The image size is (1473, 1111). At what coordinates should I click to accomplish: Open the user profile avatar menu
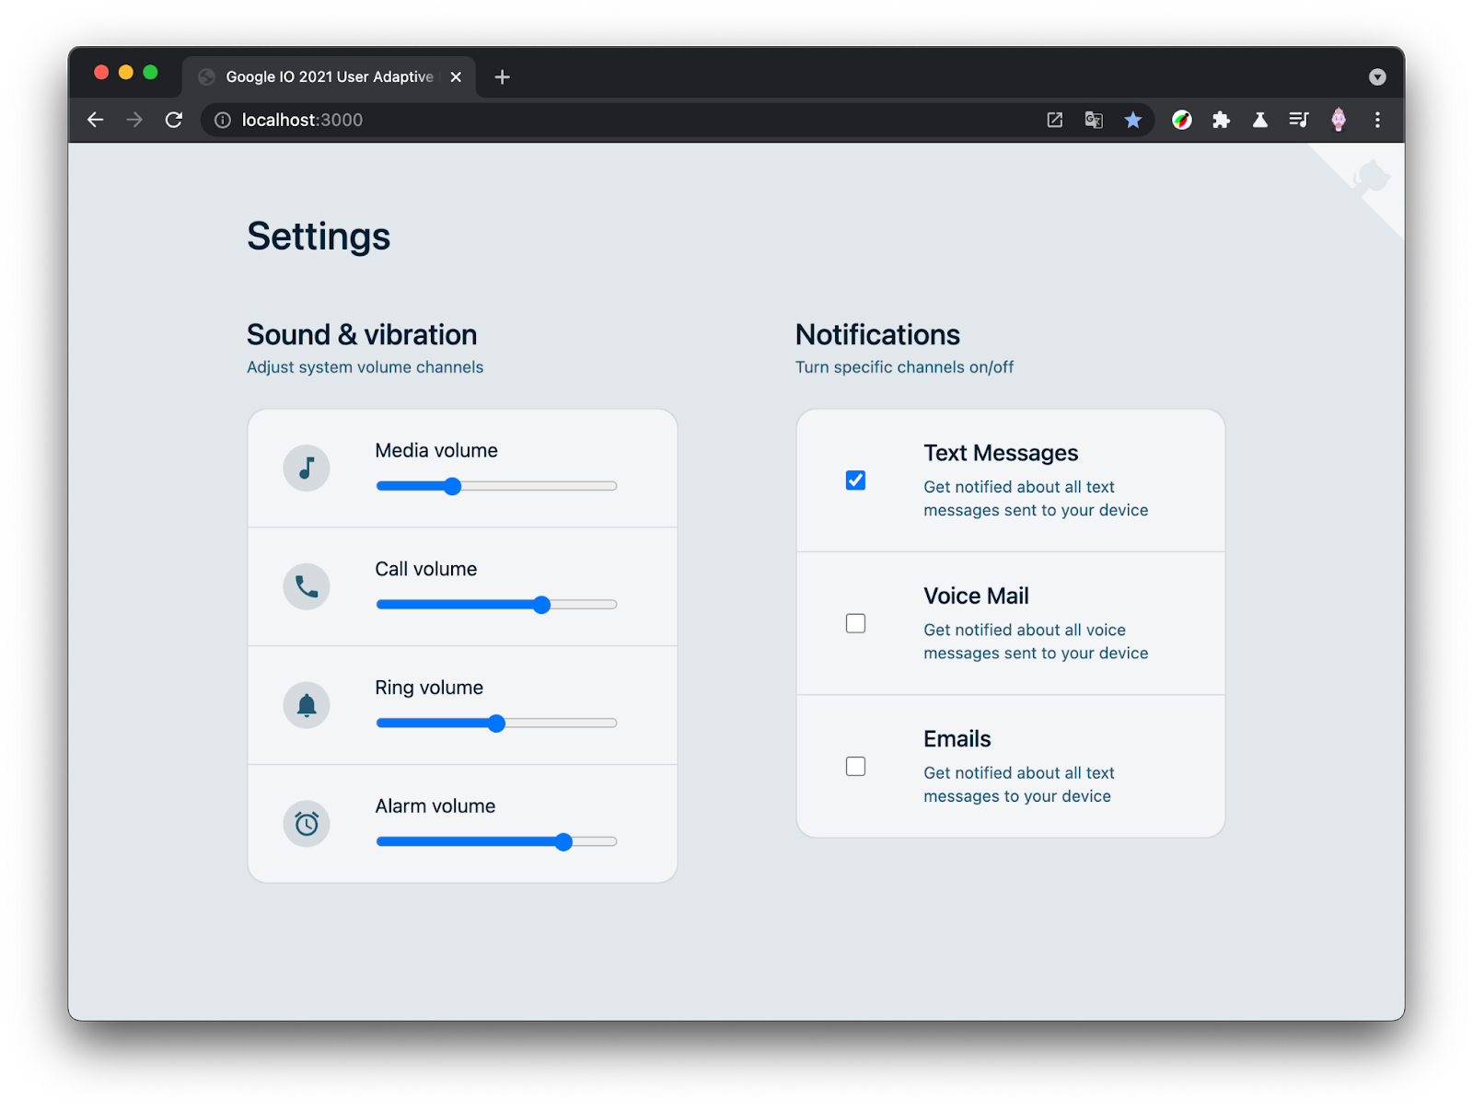tap(1339, 120)
